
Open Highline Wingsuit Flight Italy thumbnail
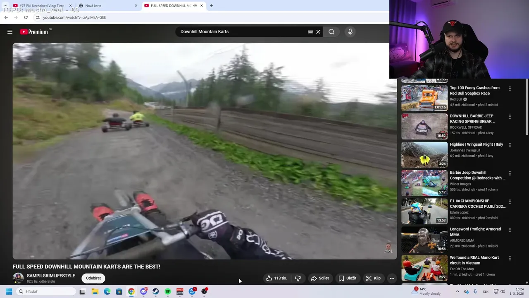point(424,155)
